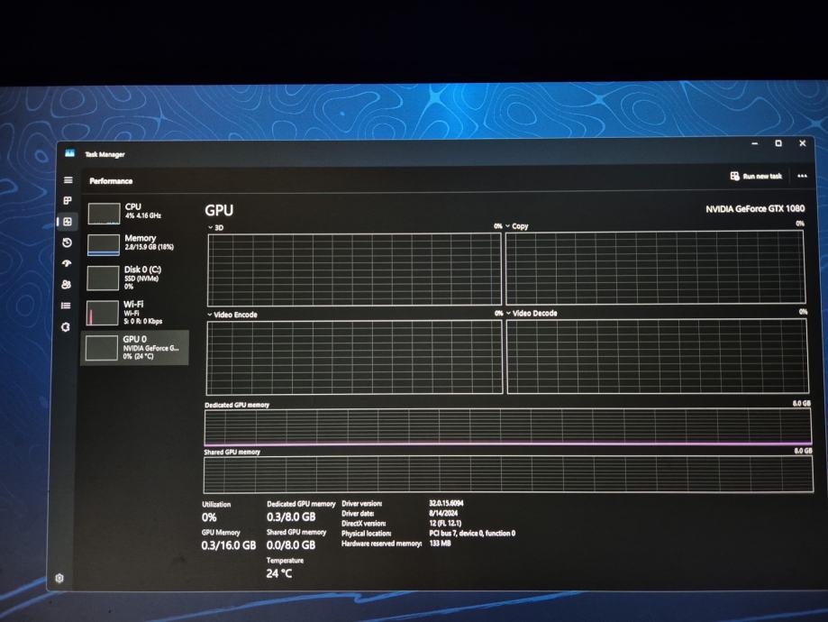The height and width of the screenshot is (622, 828).
Task: Open the Processes page icon
Action: click(68, 201)
